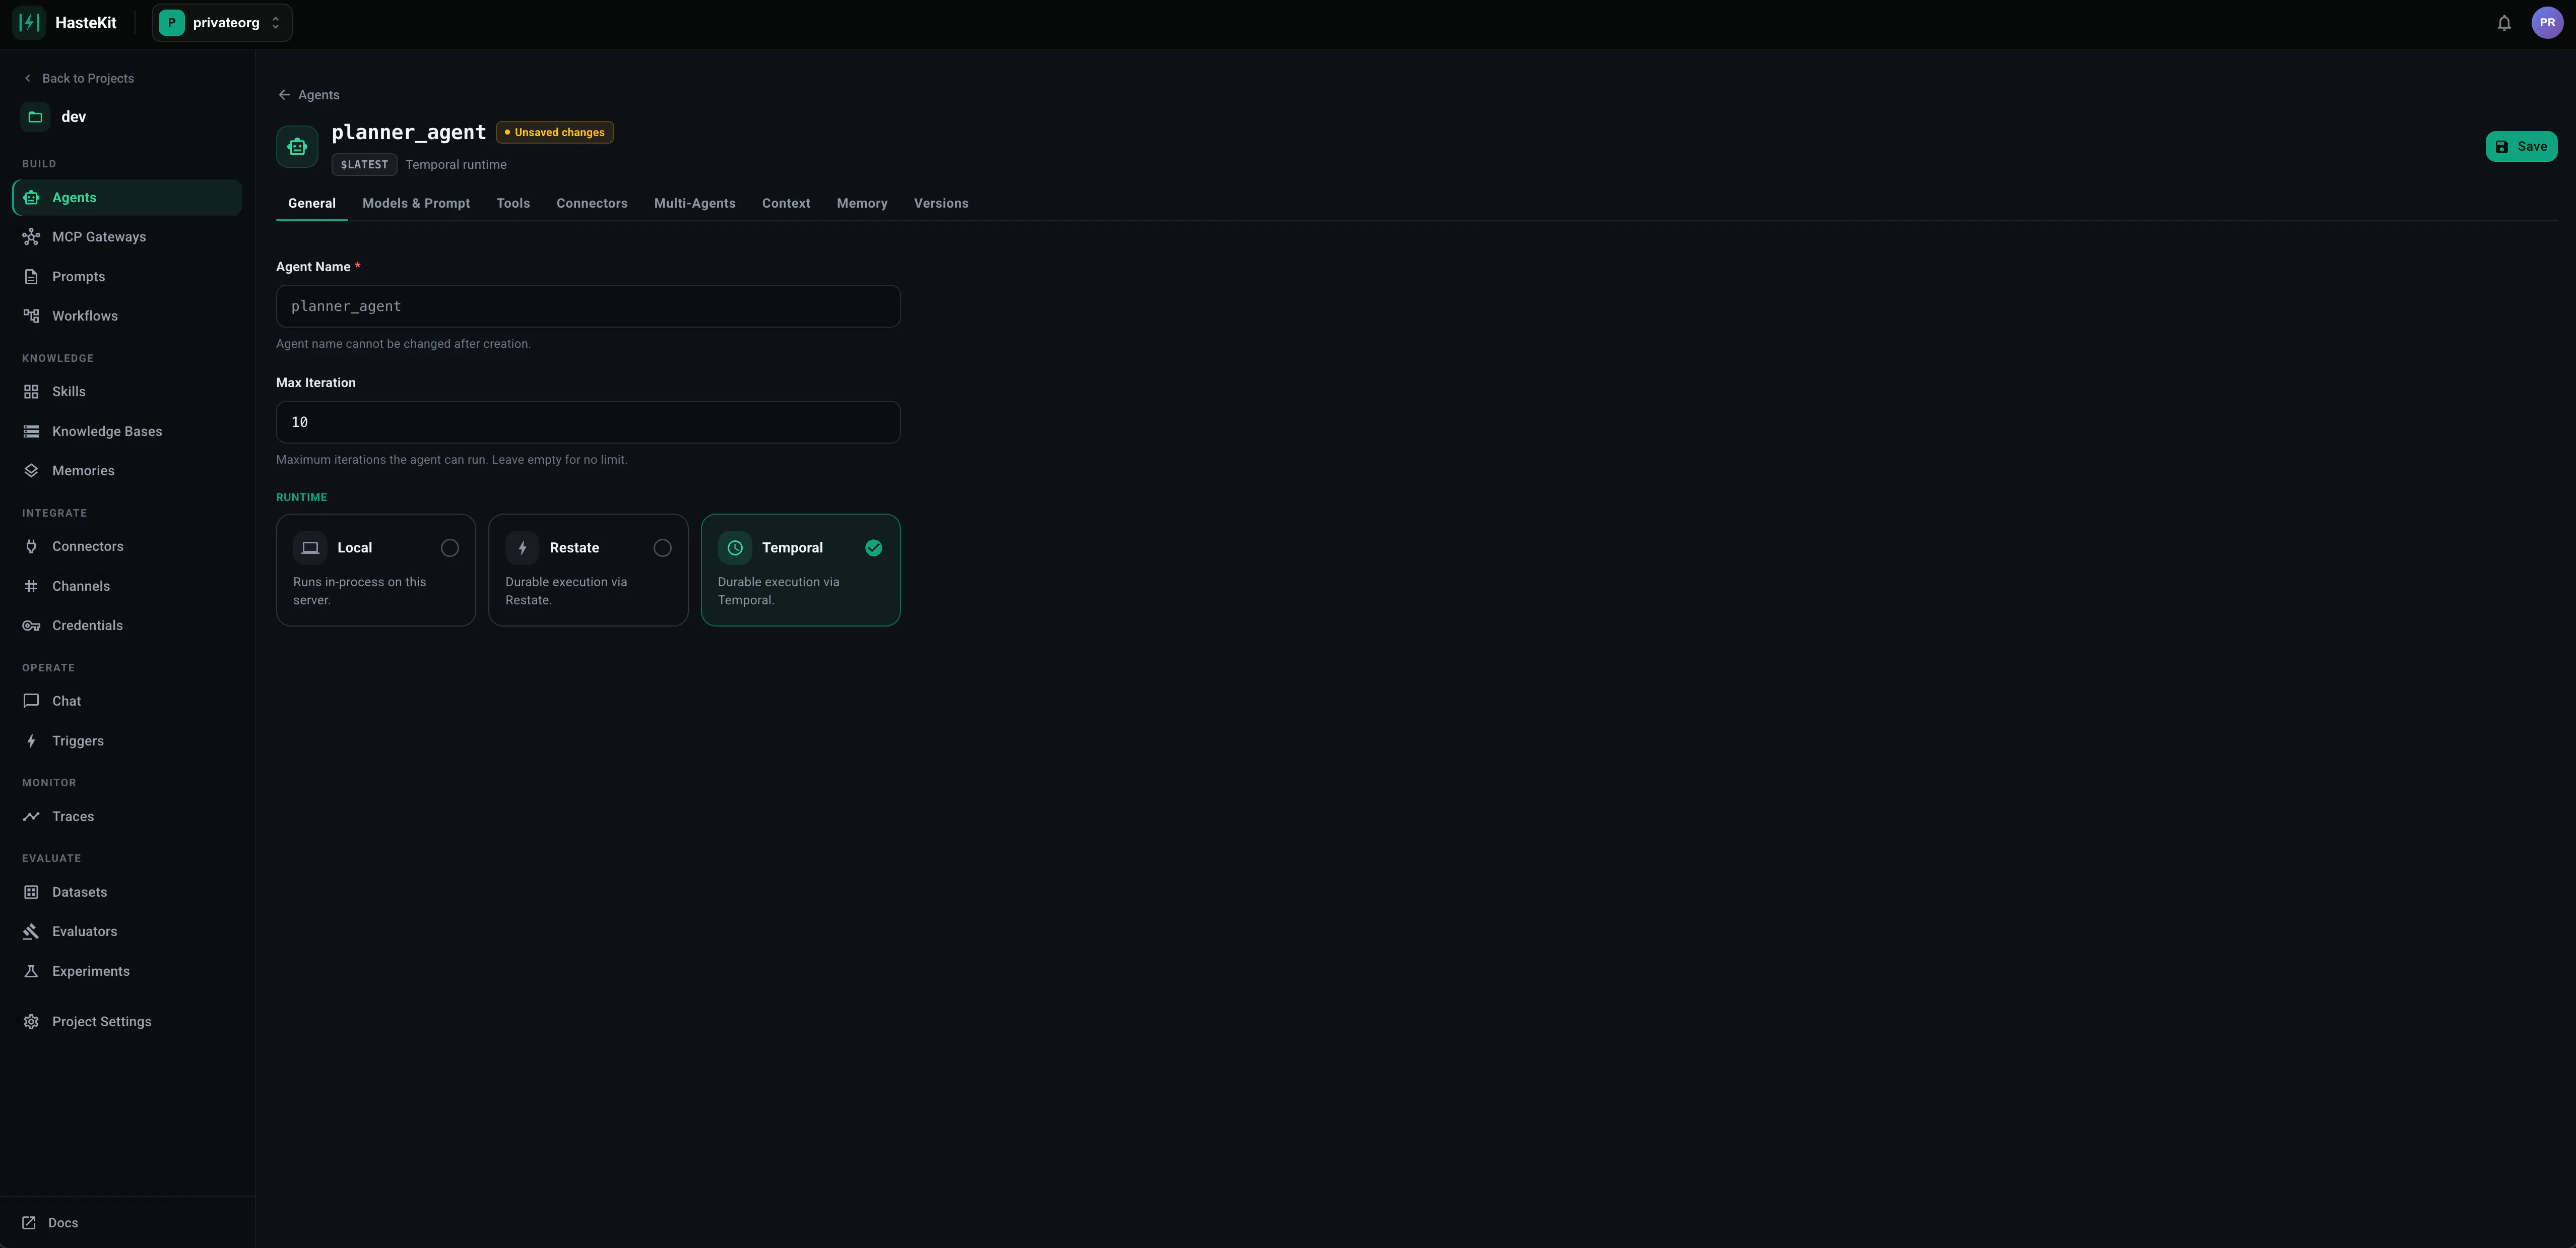
Task: Open Workflows icon in sidebar
Action: 31,316
